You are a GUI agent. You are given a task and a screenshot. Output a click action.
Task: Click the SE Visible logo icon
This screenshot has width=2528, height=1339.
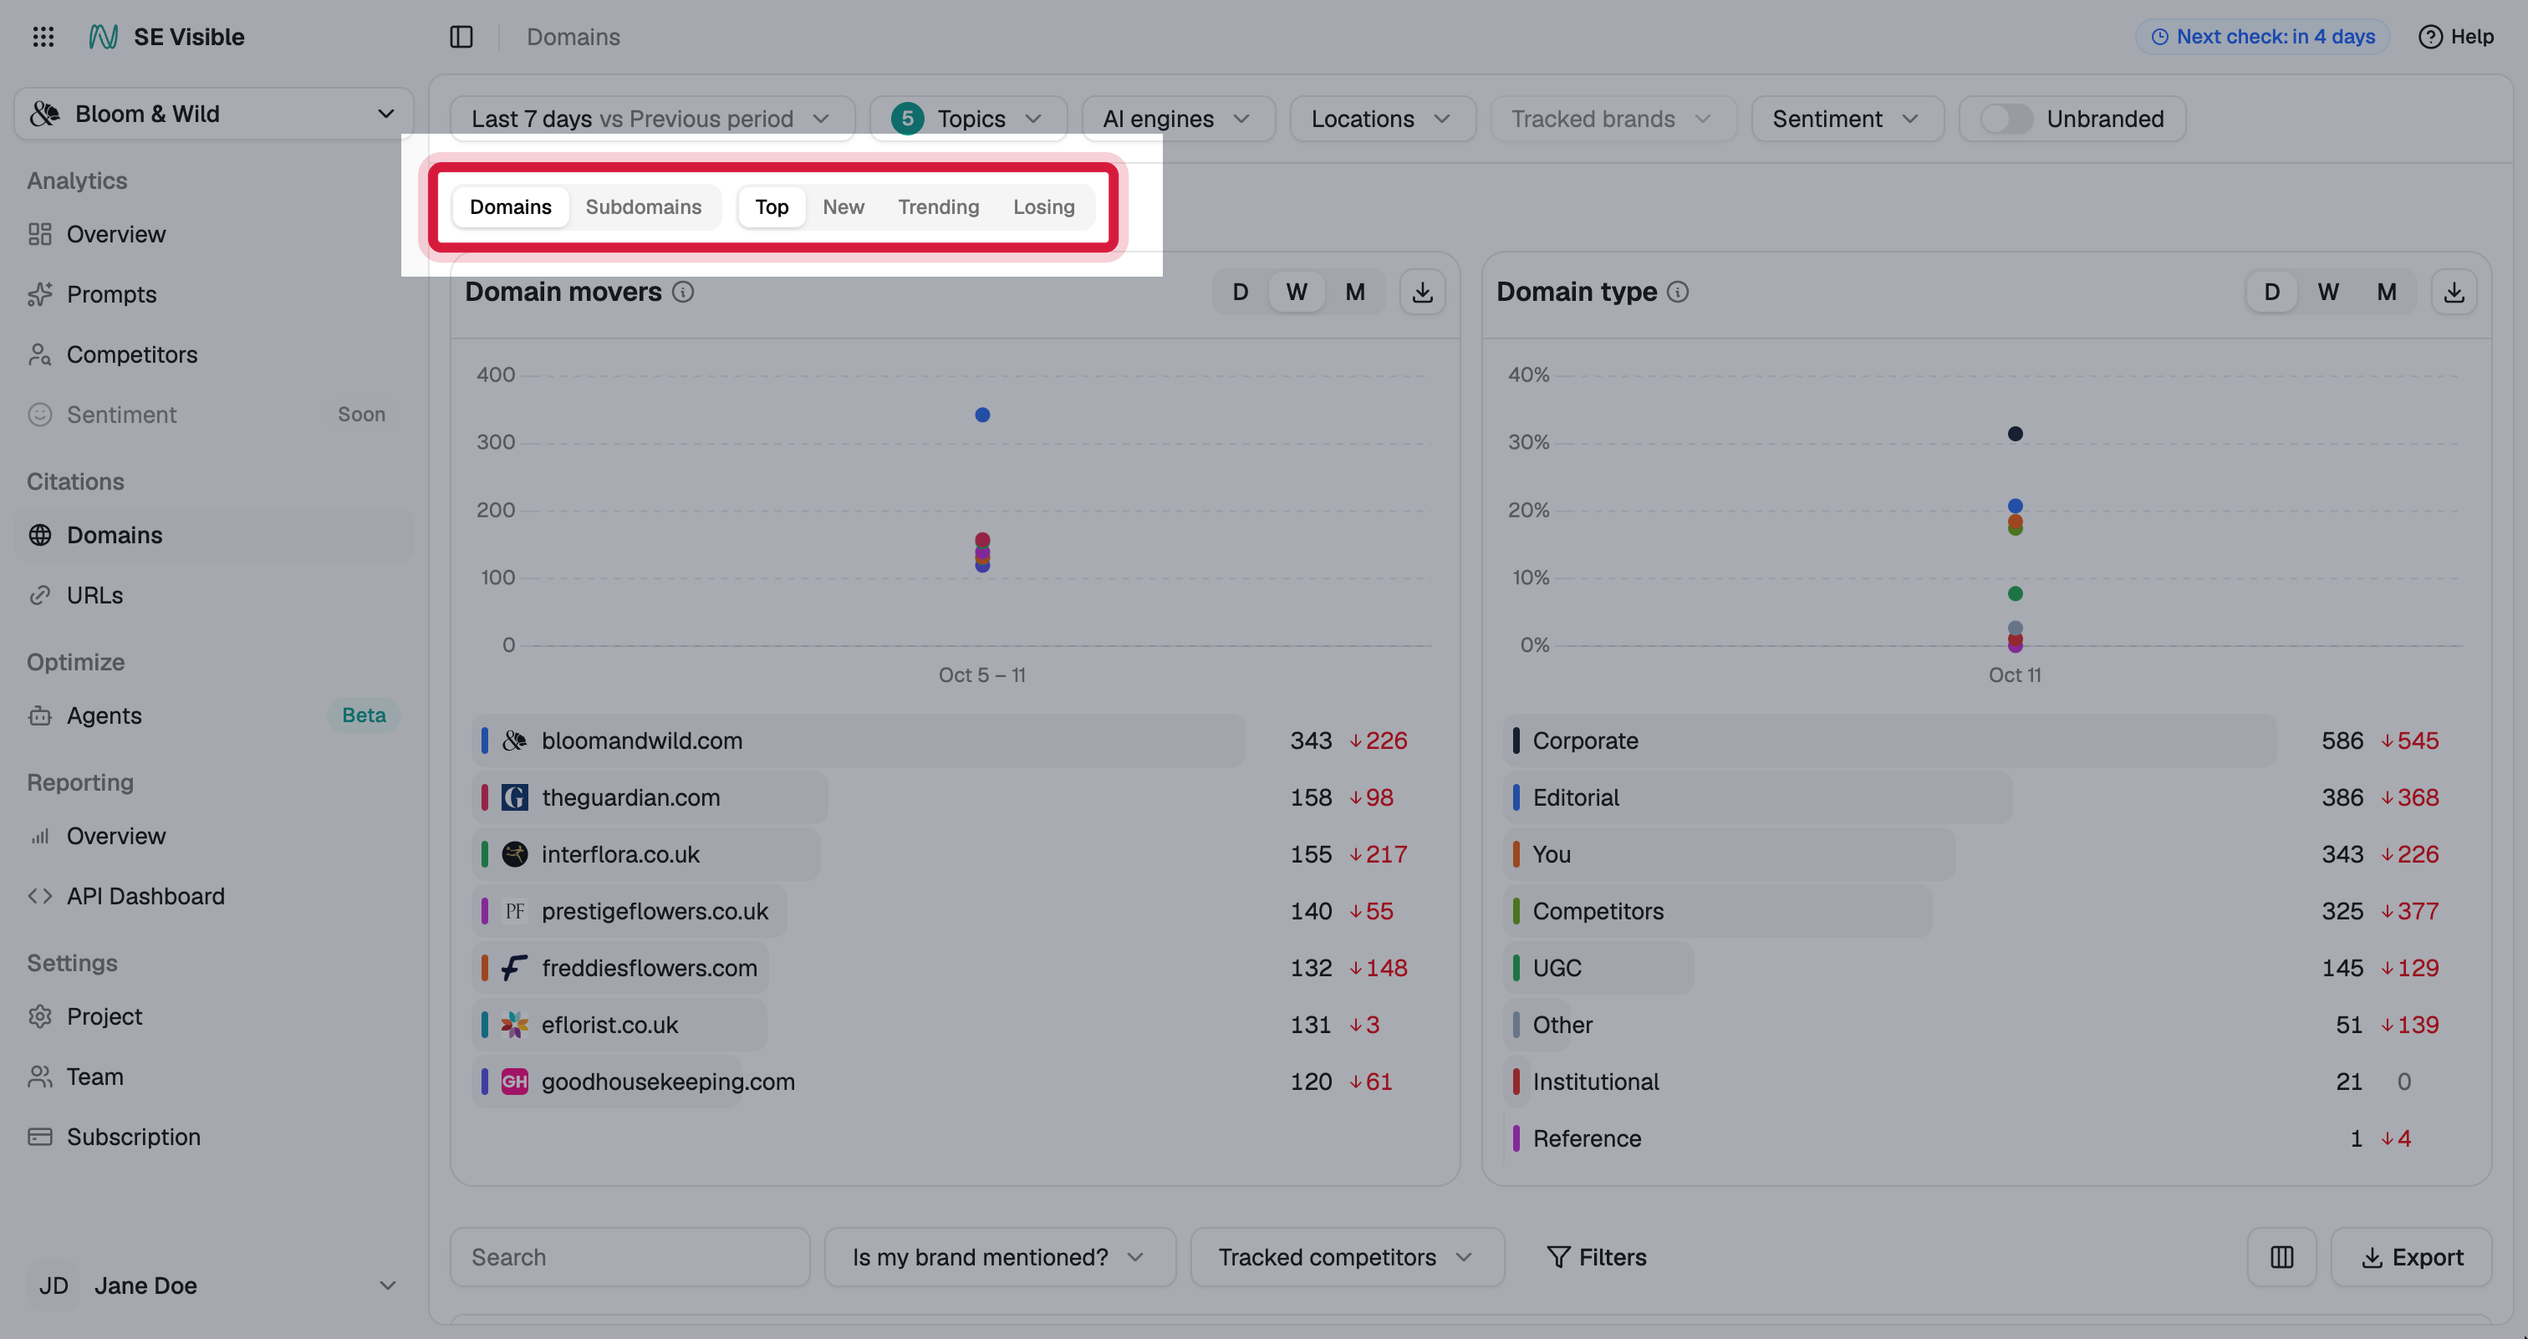[103, 36]
